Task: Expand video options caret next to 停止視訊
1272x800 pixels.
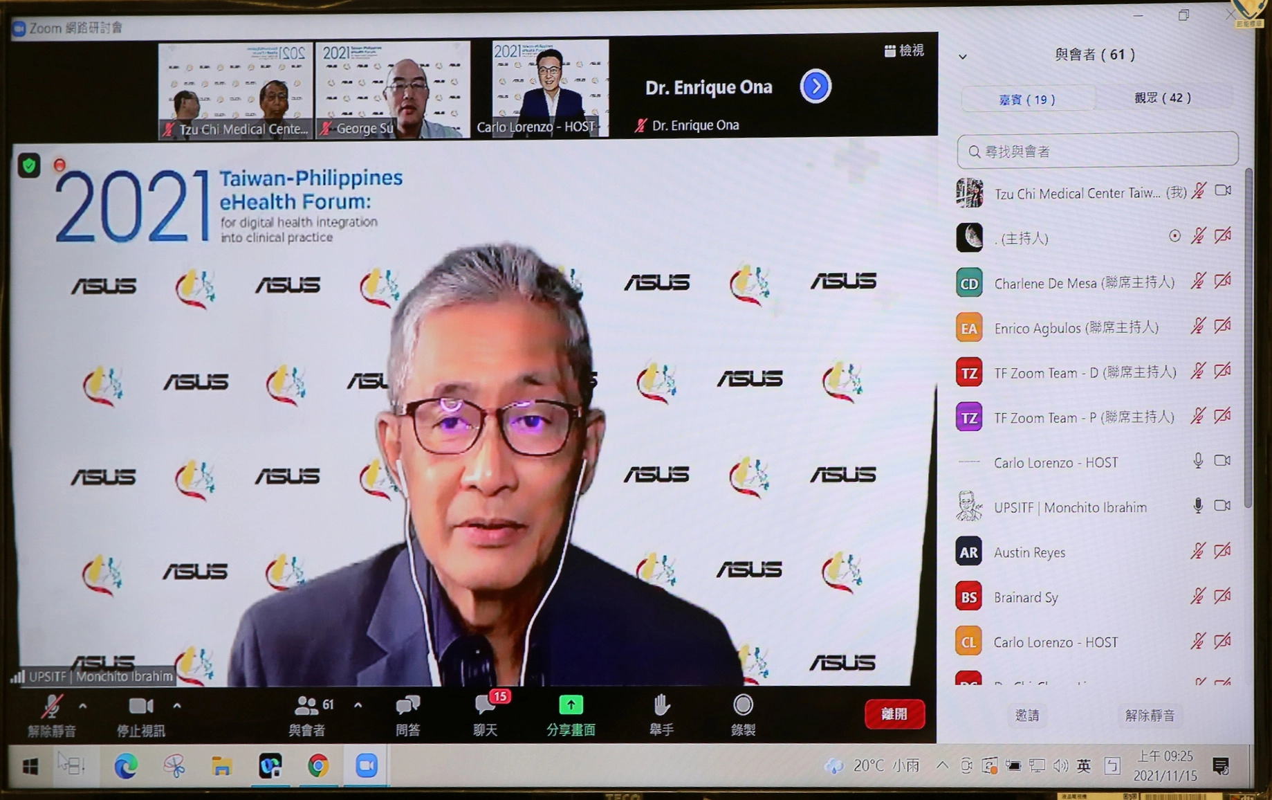Action: [x=177, y=706]
